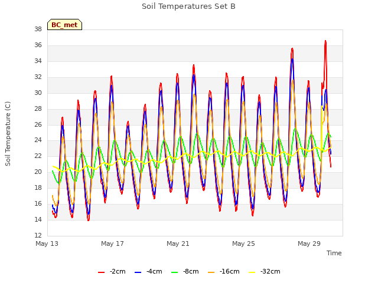
Task: Click the 34 y-axis tick label
Action: pyautogui.click(x=38, y=61)
